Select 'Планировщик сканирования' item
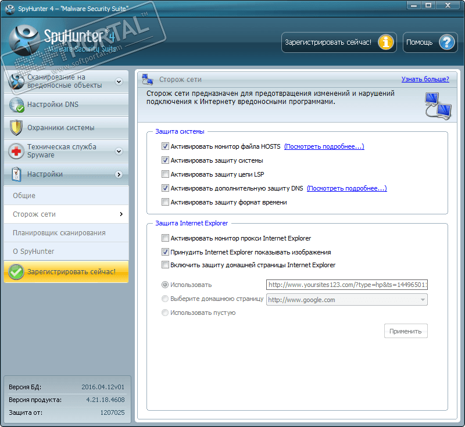 (x=66, y=233)
